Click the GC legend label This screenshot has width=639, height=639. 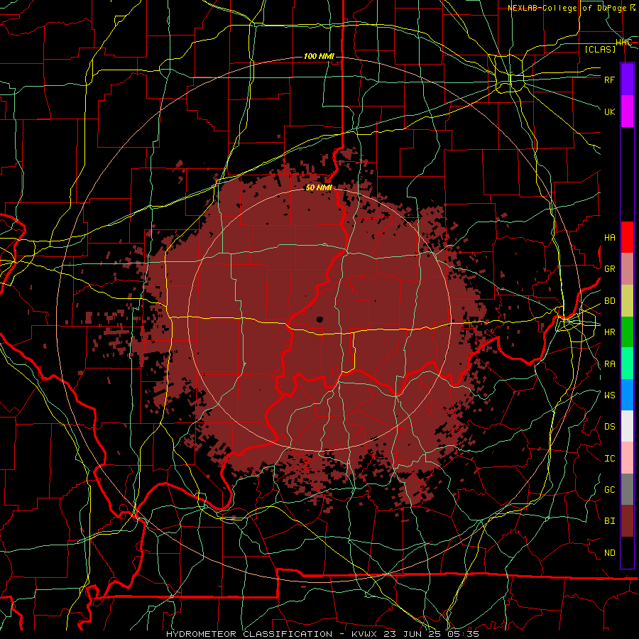[x=609, y=490]
